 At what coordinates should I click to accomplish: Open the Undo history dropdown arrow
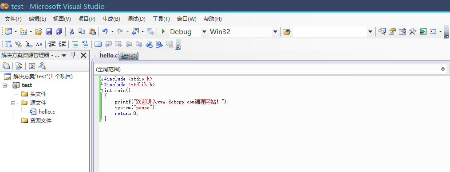click(112, 32)
